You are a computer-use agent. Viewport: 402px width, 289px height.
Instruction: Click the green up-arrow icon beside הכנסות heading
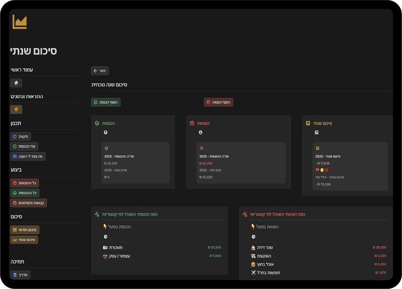pyautogui.click(x=97, y=123)
